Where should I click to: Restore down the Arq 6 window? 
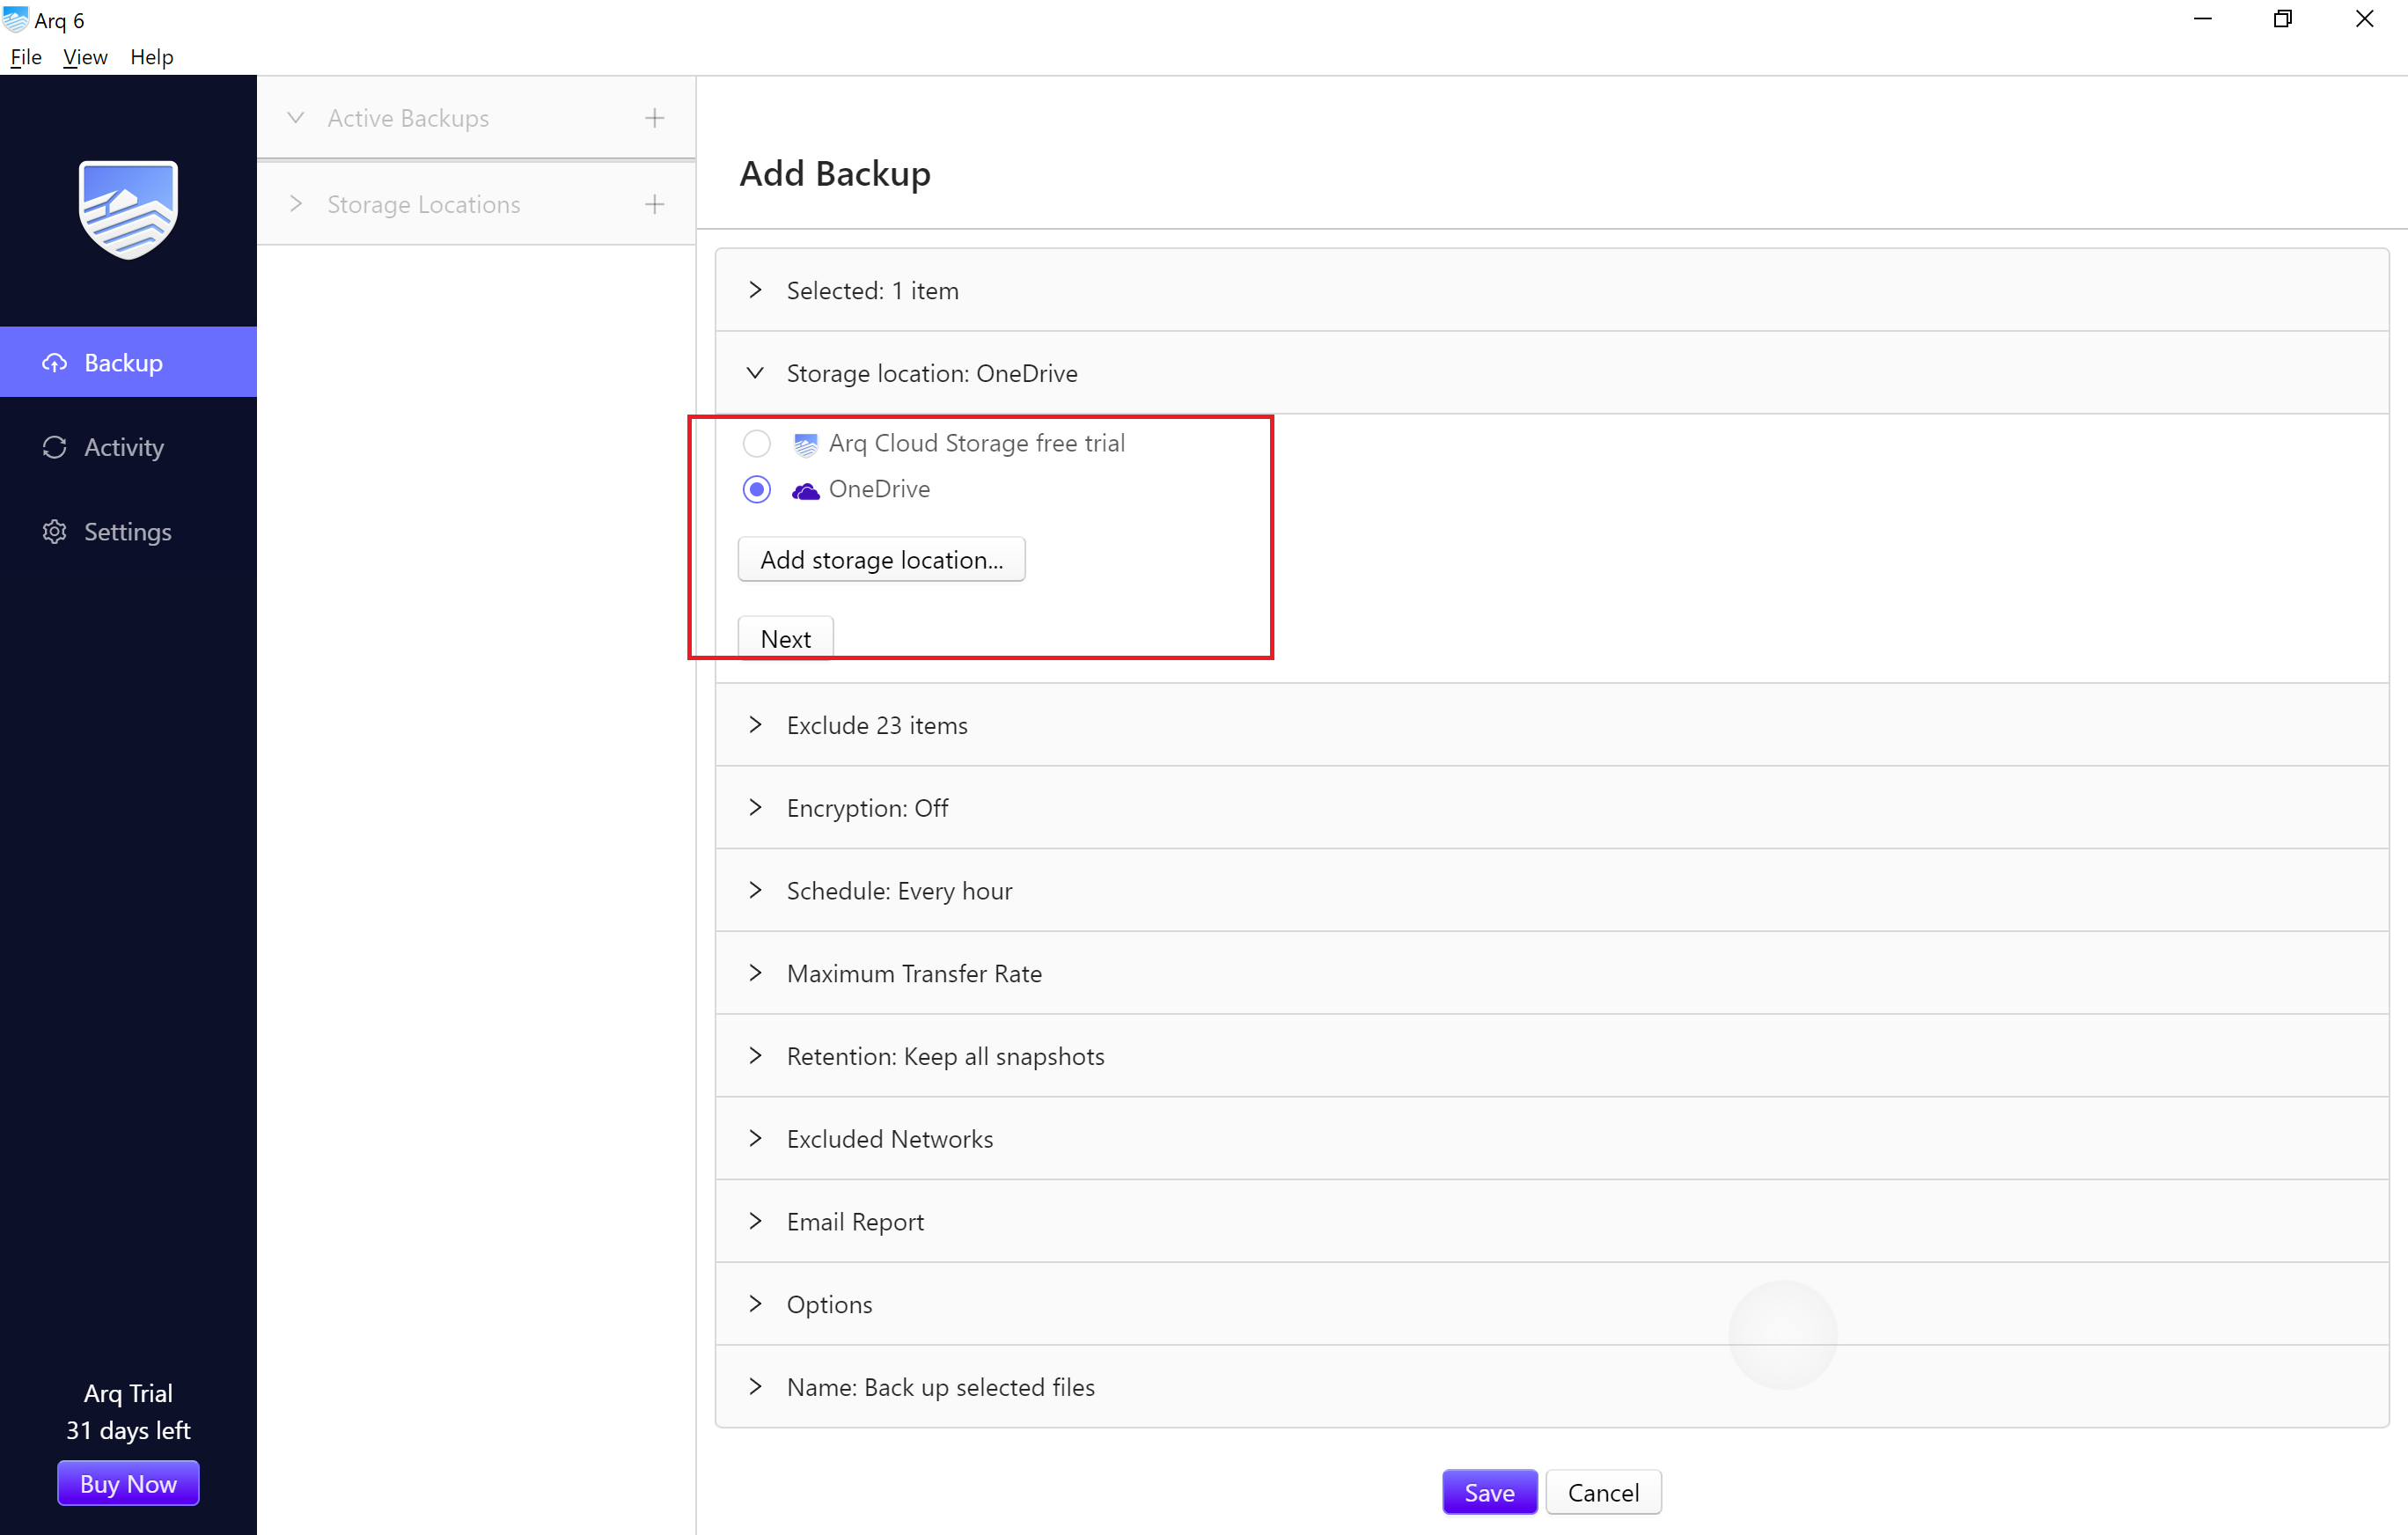(2283, 19)
